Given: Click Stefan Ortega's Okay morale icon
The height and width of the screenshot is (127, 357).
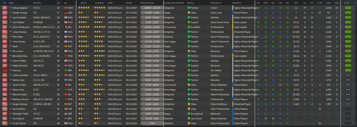Looking at the screenshot, I should 189,13.
